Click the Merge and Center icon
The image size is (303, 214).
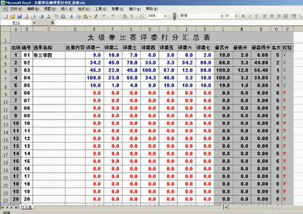pos(285,16)
